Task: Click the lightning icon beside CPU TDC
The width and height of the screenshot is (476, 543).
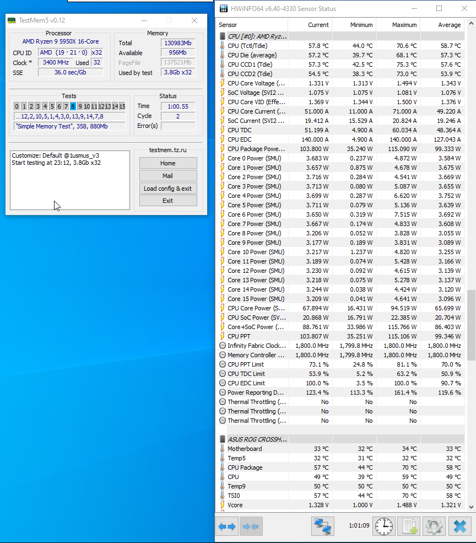Action: (x=222, y=130)
